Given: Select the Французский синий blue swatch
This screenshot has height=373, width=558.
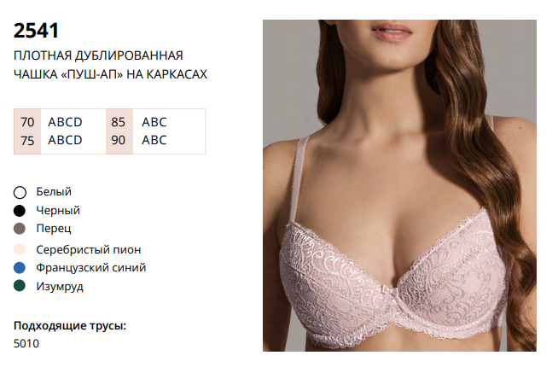Looking at the screenshot, I should [20, 268].
